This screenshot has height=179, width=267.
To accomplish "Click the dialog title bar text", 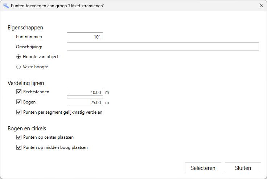I will point(57,6).
